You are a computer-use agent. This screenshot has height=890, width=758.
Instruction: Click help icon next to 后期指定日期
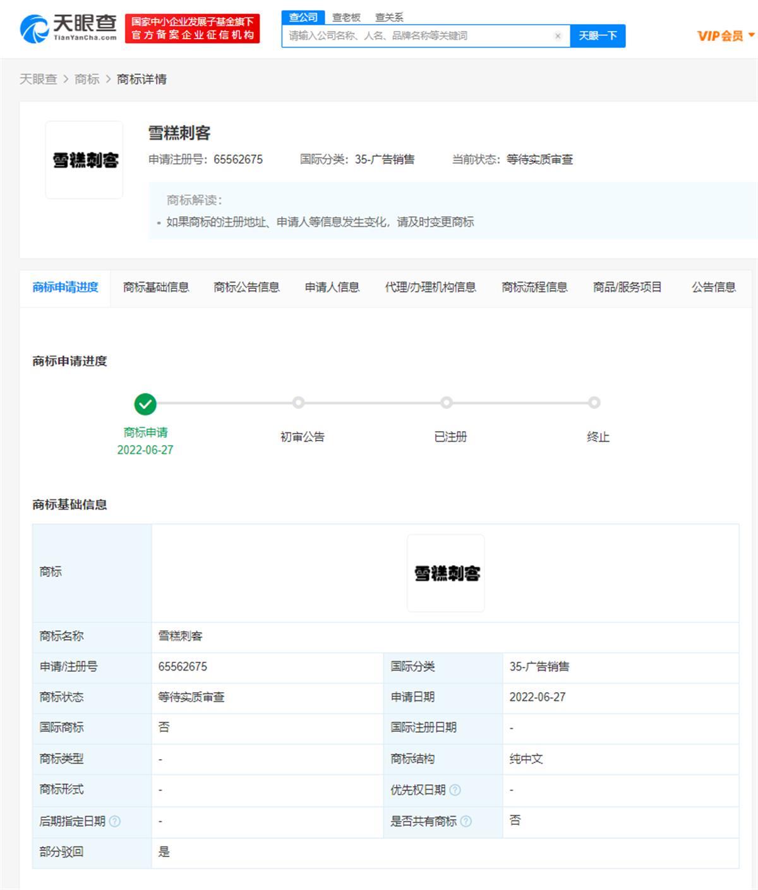pyautogui.click(x=114, y=821)
